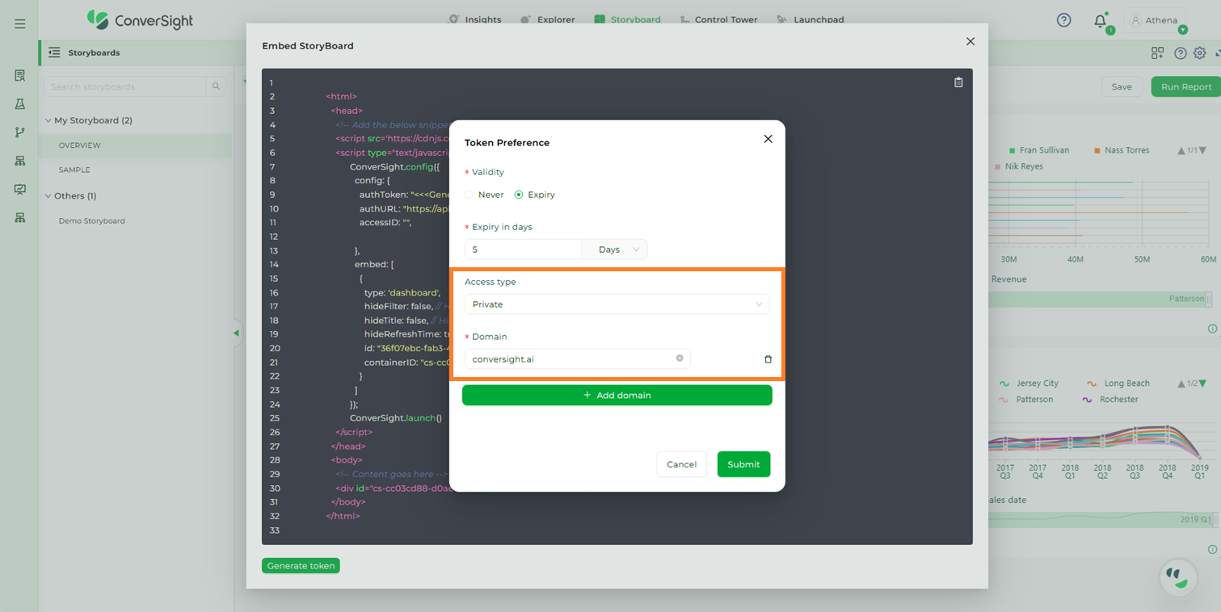
Task: Select the Never validity option
Action: (x=469, y=195)
